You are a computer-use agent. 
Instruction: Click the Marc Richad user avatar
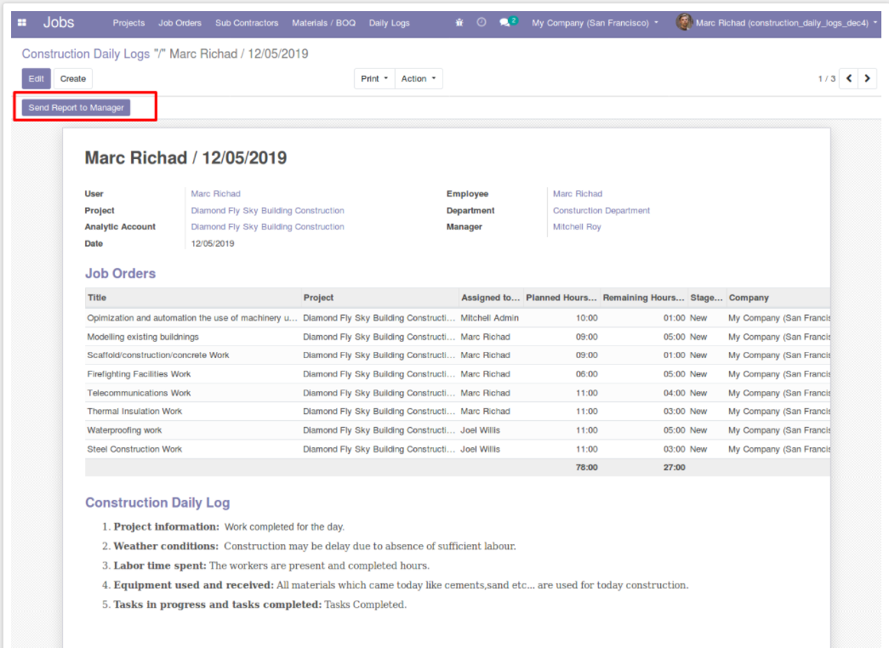tap(684, 22)
